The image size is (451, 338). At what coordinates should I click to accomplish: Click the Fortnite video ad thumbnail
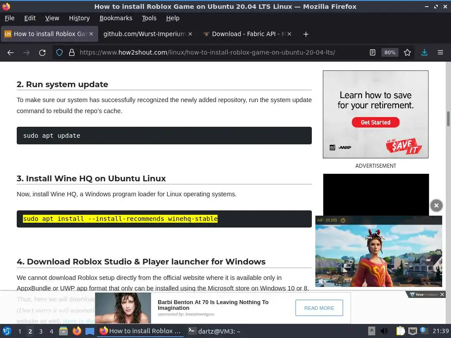click(378, 256)
